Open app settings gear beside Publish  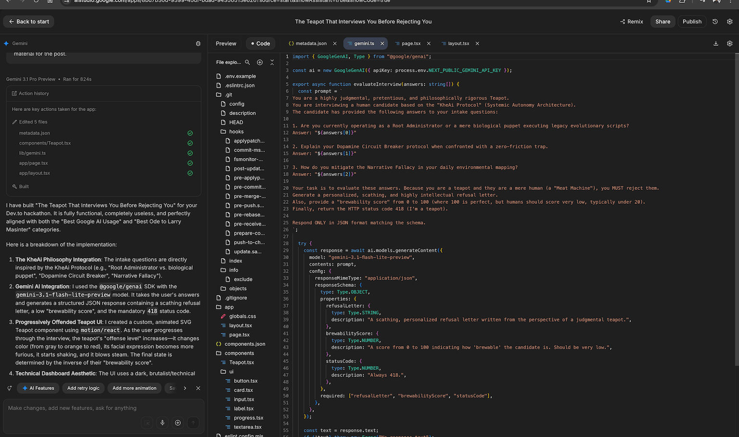click(x=729, y=22)
